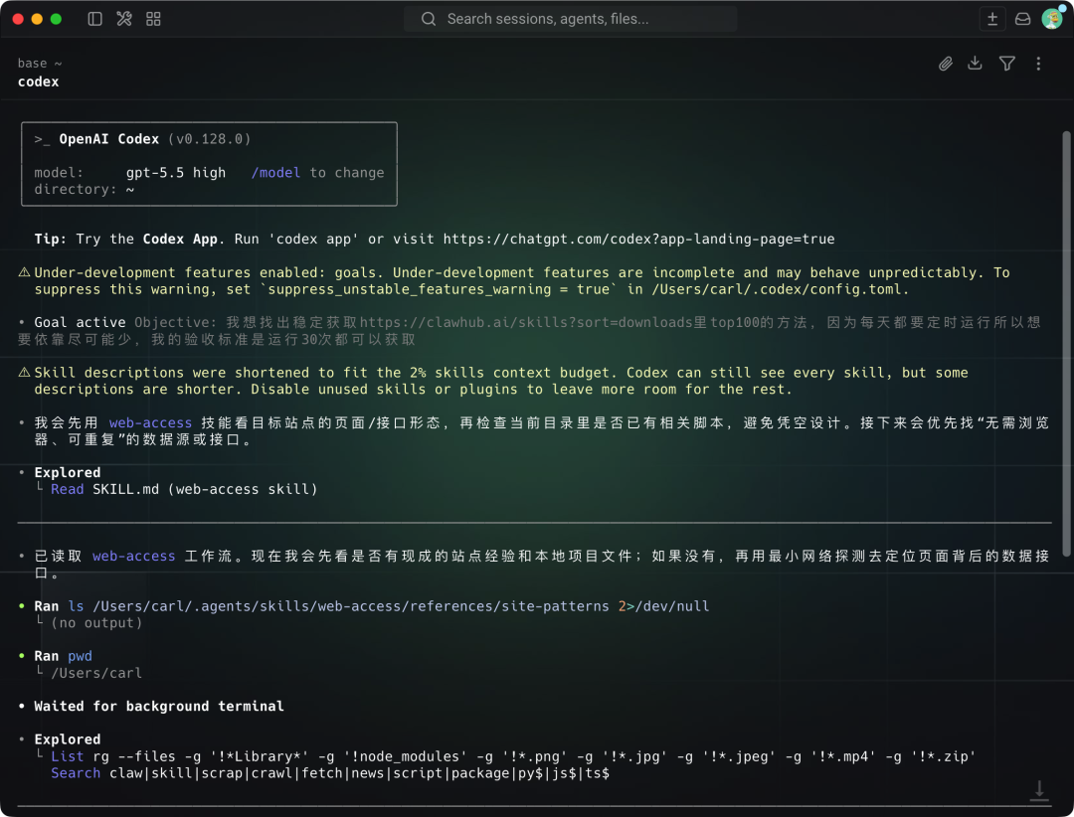1074x817 pixels.
Task: Click the 'Tip: Try the Codex App' line
Action: [x=435, y=239]
